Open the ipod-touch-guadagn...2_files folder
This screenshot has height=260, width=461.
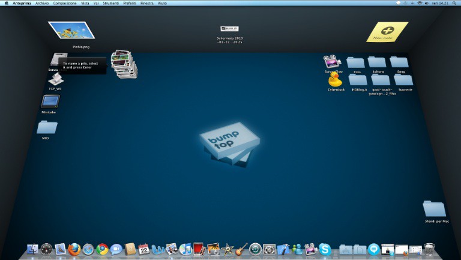(381, 80)
